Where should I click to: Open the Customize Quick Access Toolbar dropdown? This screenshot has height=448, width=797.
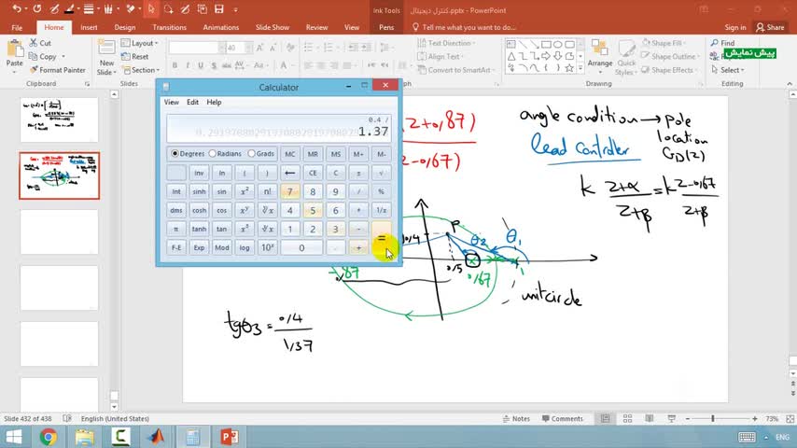[235, 9]
